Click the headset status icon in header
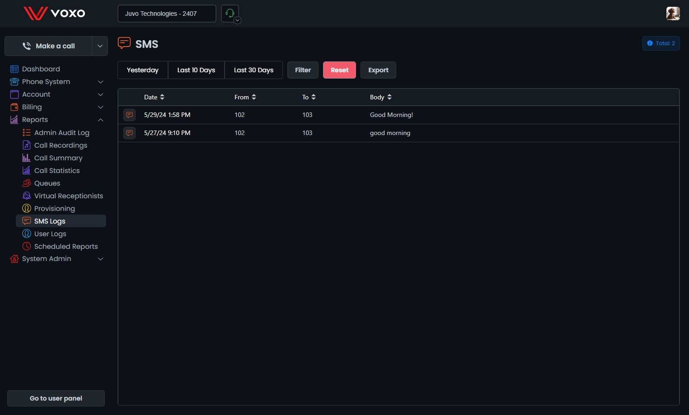The image size is (689, 415). click(230, 14)
